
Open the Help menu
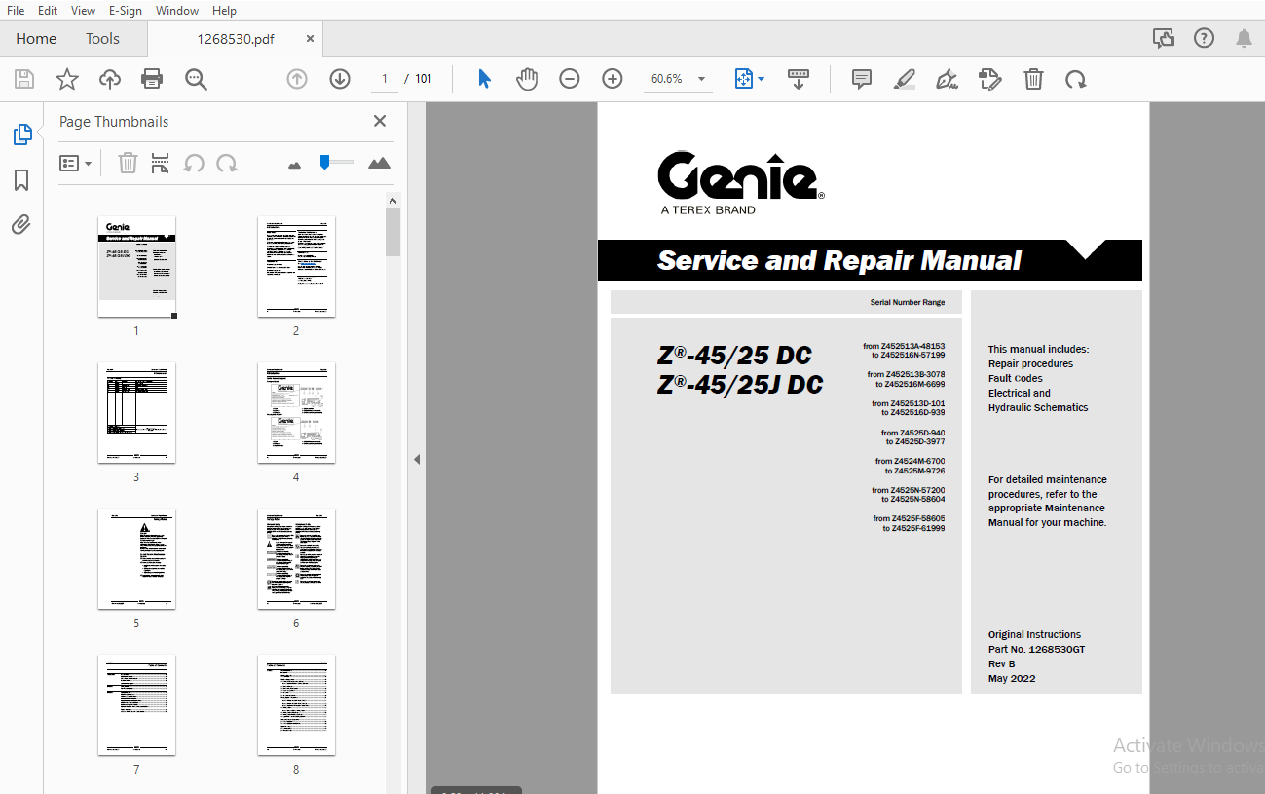224,10
